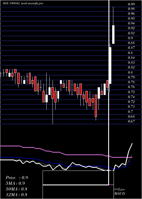Select the 0.83 price axis label
Screen dimensions: 142x199
(x=131, y=63)
